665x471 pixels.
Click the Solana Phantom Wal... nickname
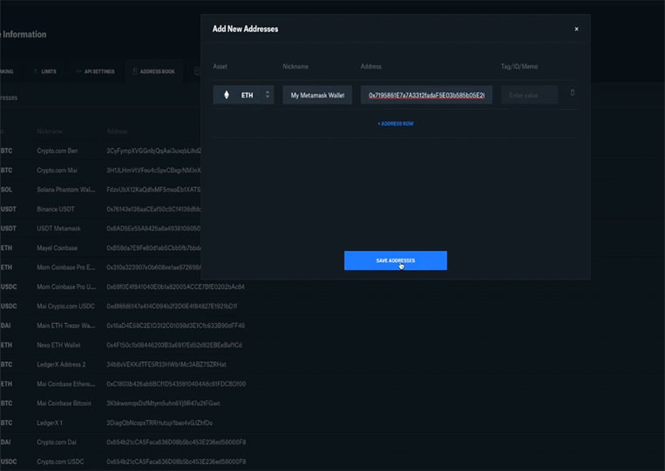coord(65,190)
